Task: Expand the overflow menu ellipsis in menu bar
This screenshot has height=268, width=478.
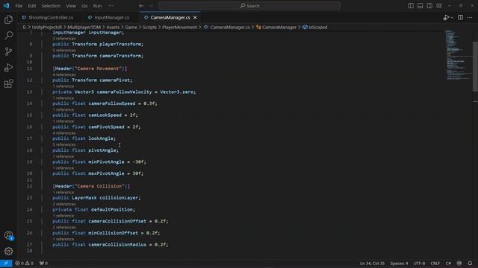Action: 111,6
